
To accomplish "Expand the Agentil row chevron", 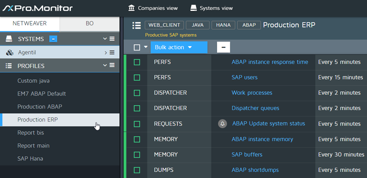I will [x=106, y=53].
